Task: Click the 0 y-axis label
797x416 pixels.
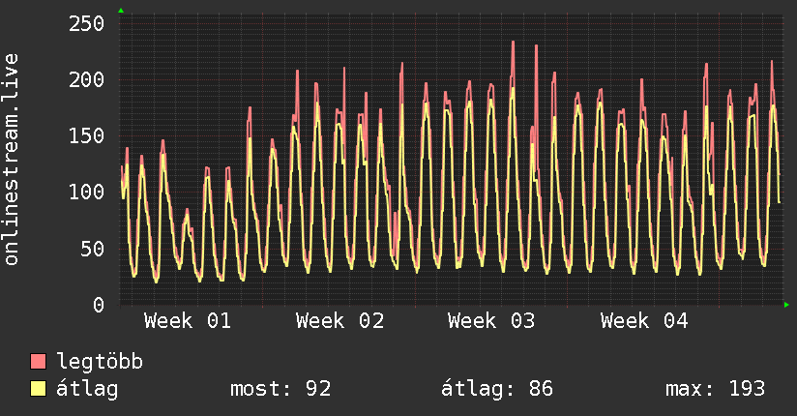Action: click(98, 305)
